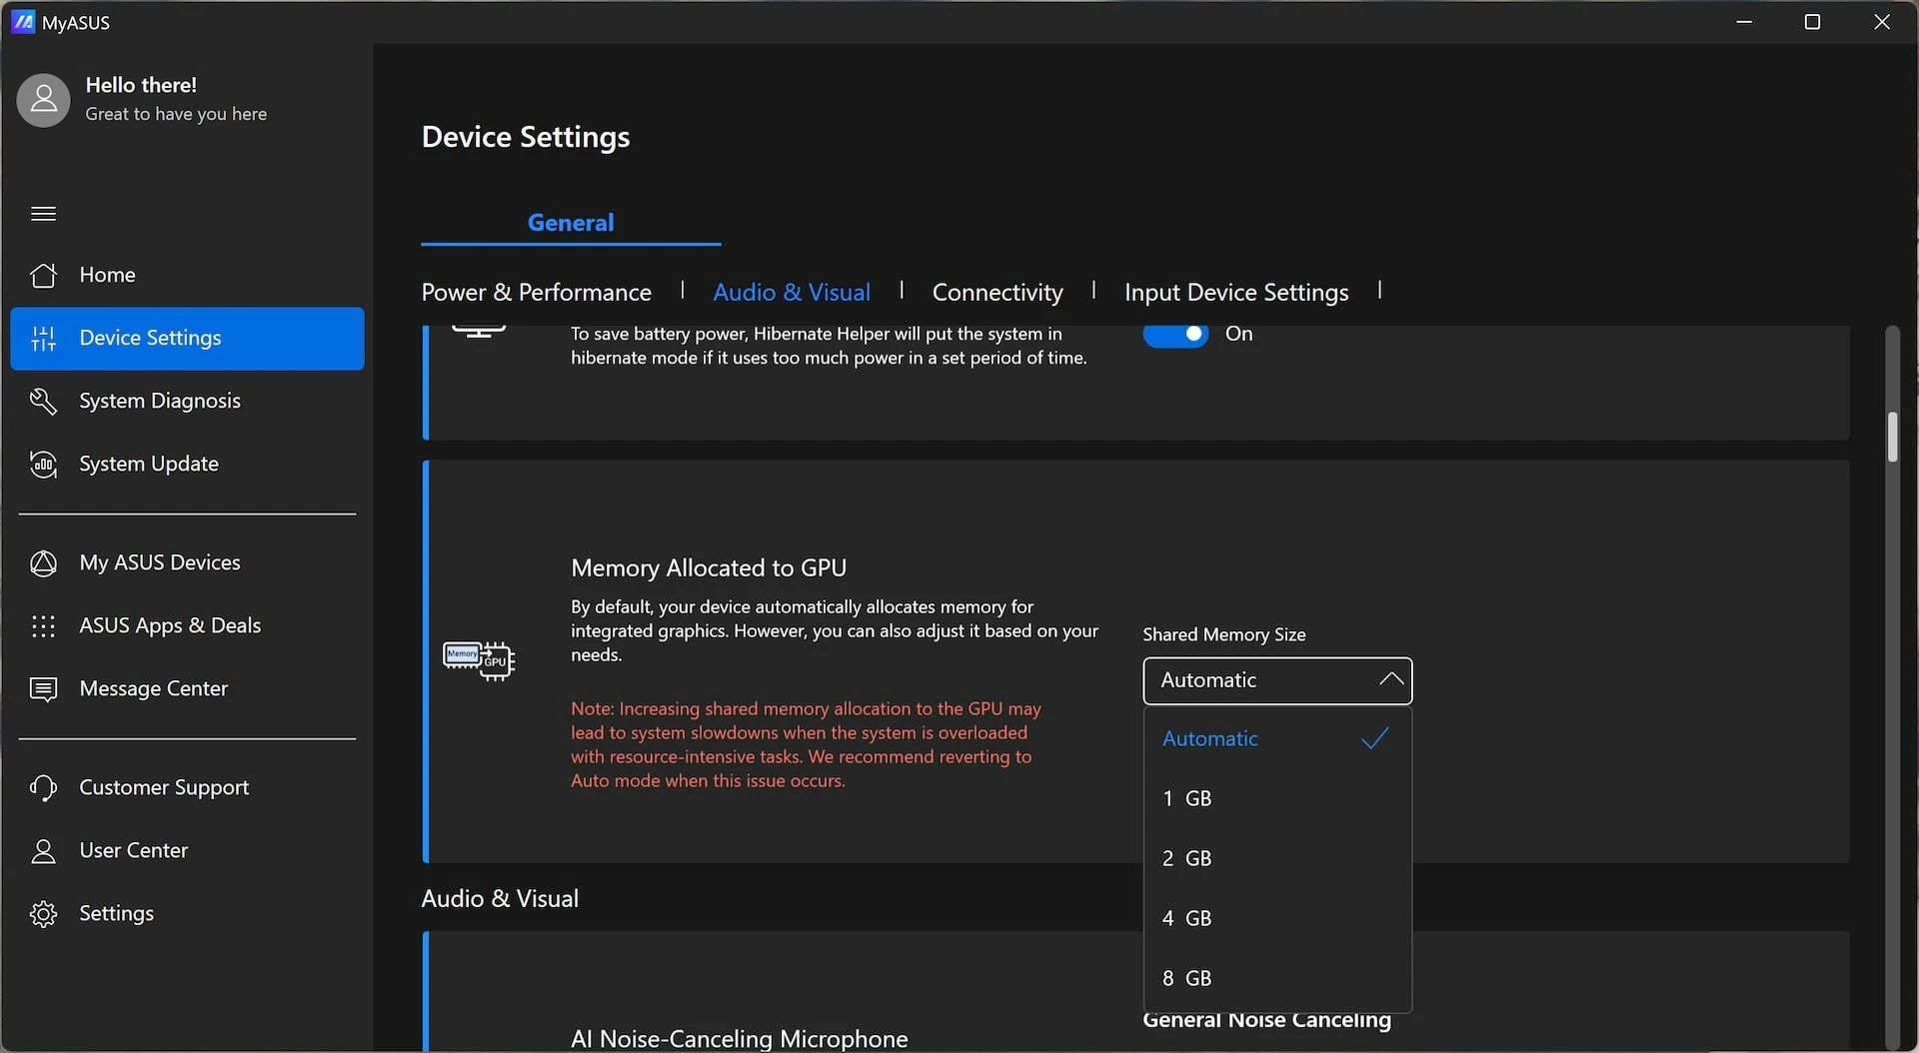This screenshot has height=1053, width=1919.
Task: Click the System Diagnosis wrench icon
Action: 43,402
